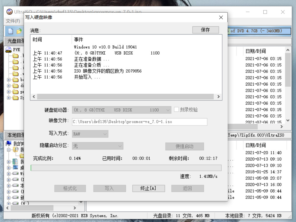Click the message log horizontal scrollbar track

(x=125, y=97)
